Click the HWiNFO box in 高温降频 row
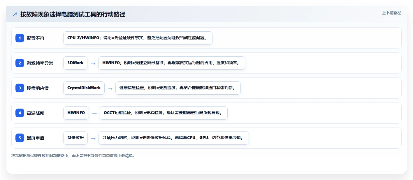 click(76, 113)
